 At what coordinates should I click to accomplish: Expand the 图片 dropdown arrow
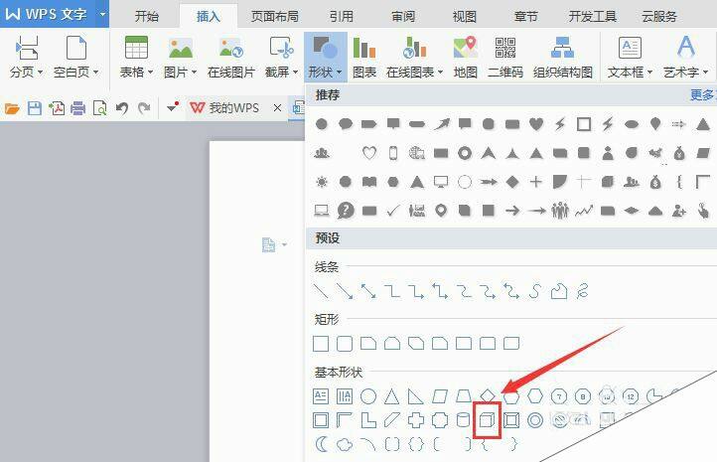coord(195,73)
